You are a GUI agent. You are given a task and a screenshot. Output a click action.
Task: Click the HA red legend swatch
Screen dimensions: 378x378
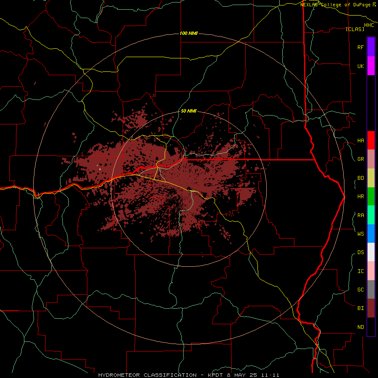pos(371,140)
